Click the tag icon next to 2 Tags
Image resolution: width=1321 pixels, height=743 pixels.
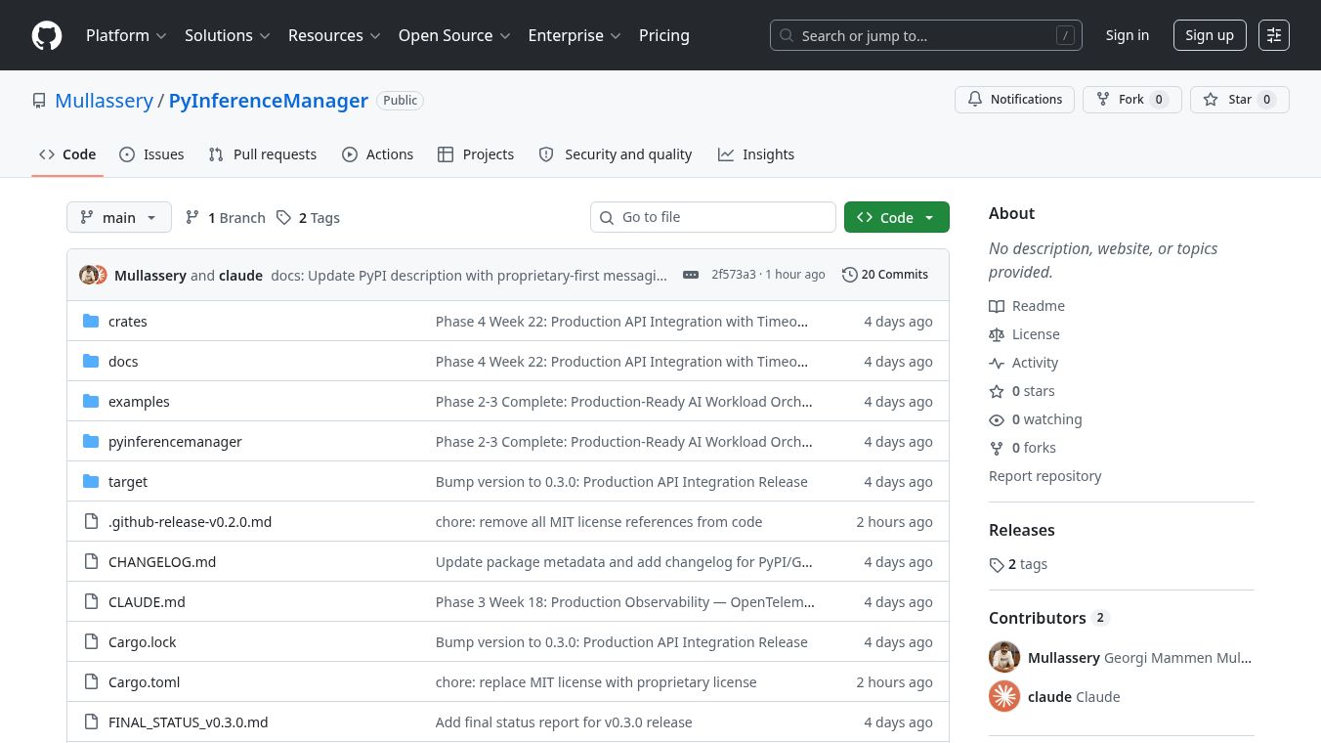(283, 218)
